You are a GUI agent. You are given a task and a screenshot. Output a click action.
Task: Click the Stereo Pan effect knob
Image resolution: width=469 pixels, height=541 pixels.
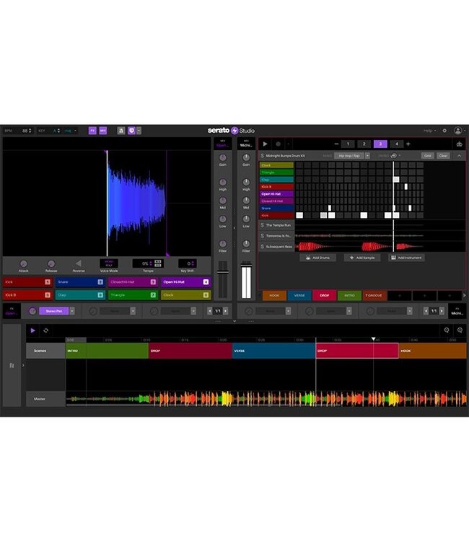click(32, 311)
